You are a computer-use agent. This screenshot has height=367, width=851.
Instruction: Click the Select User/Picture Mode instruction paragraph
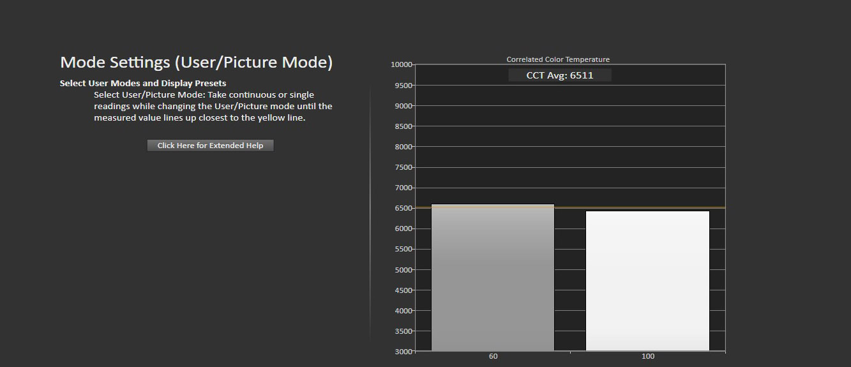(213, 107)
